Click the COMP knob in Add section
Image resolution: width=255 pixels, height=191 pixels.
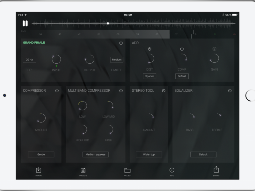(x=182, y=58)
